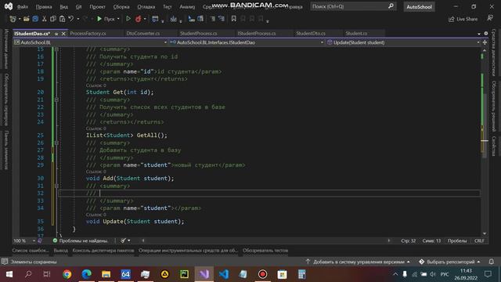Open the Сборка menu
Viewport: 501px width, 282px height.
121,6
